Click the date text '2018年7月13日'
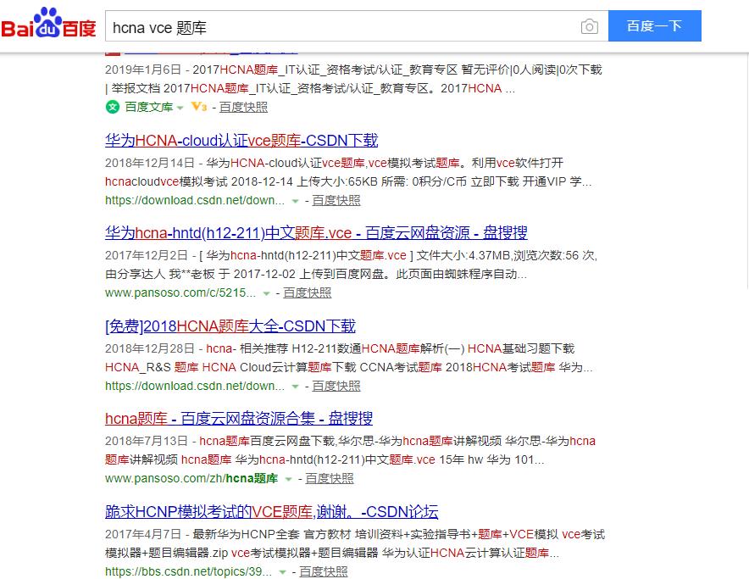This screenshot has height=579, width=749. pyautogui.click(x=147, y=441)
